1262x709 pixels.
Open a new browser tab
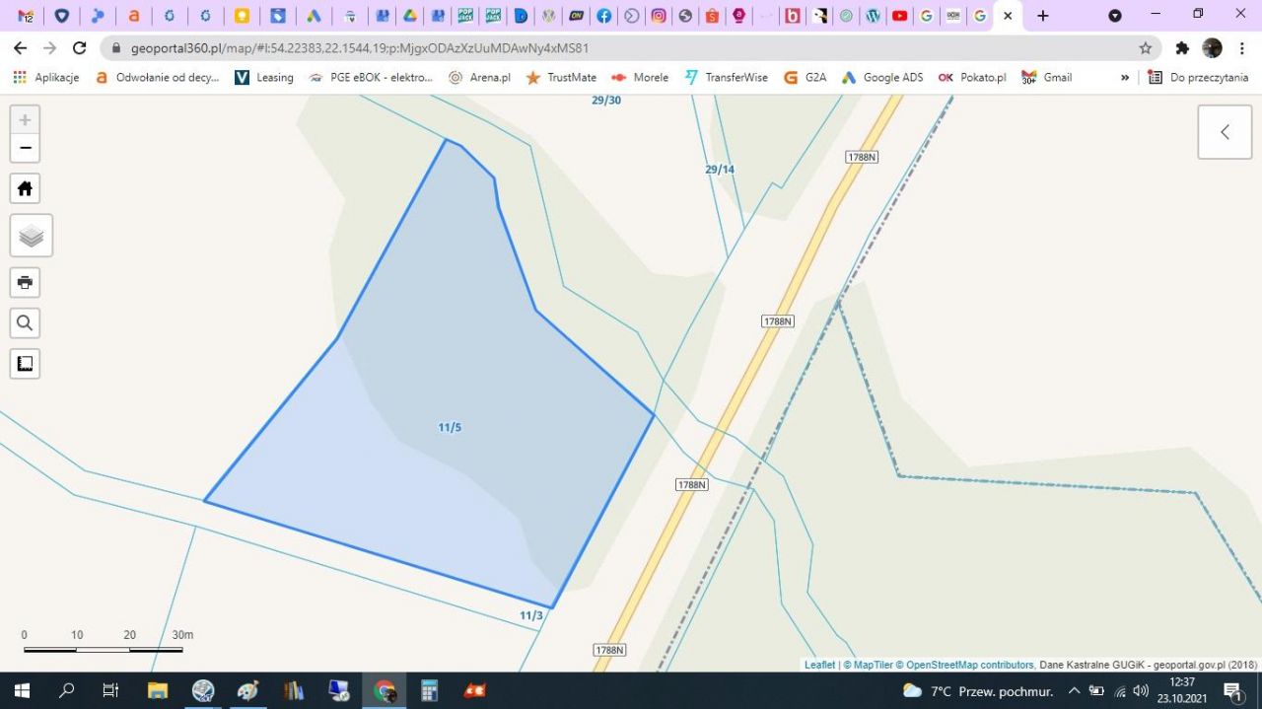click(1043, 16)
